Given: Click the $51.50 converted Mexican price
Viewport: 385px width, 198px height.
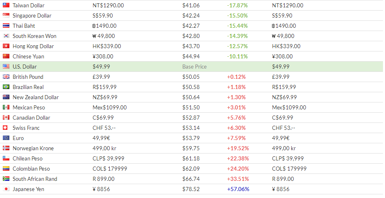Looking at the screenshot, I should pos(191,108).
